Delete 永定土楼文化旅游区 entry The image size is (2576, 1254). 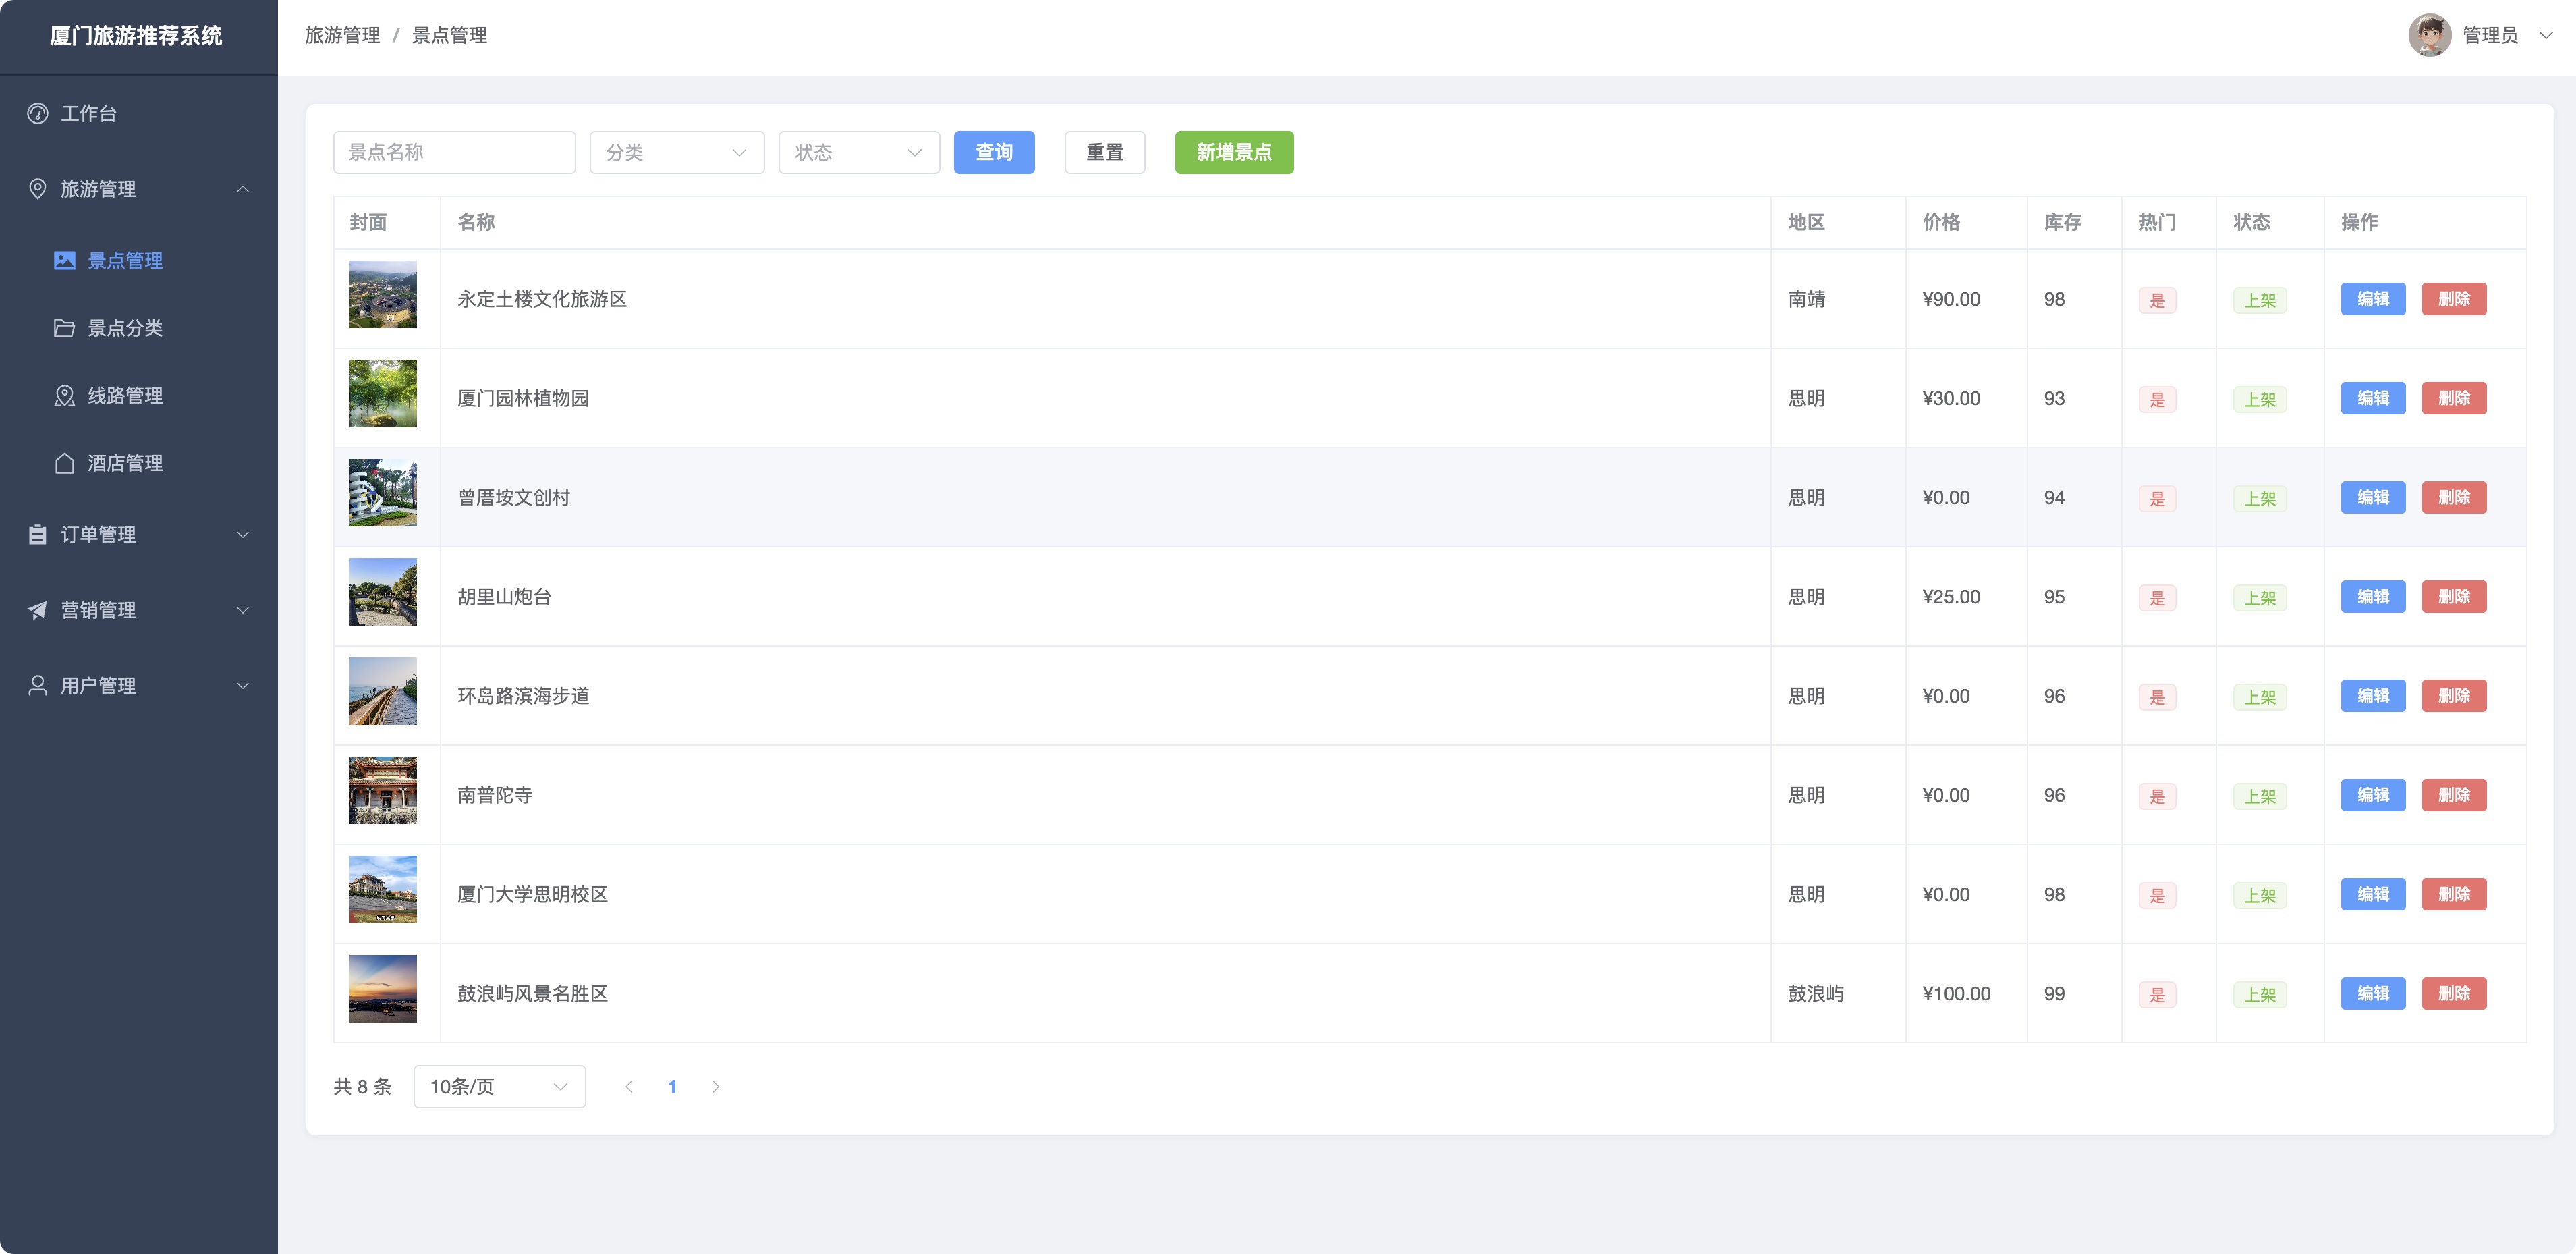coord(2454,299)
